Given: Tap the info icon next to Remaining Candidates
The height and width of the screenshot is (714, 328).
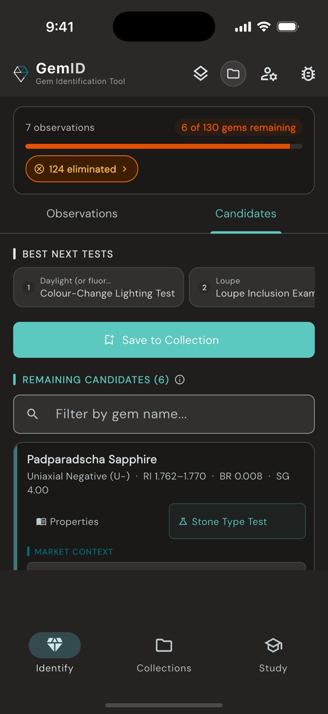Looking at the screenshot, I should (180, 380).
